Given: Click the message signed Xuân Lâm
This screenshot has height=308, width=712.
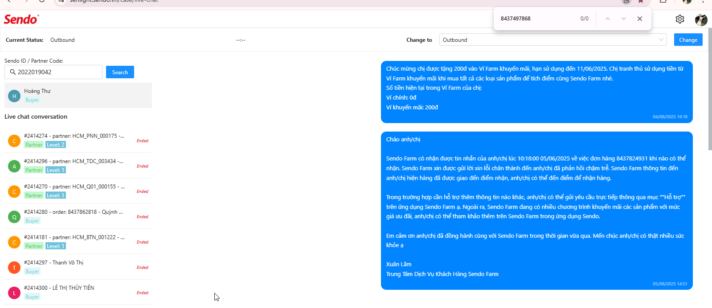Looking at the screenshot, I should (x=536, y=211).
